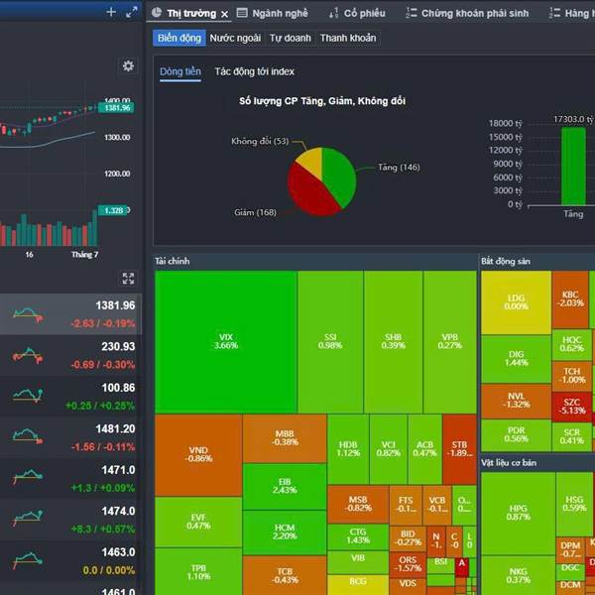Switch to Cổ phiếu tab
Viewport: 595px width, 595px height.
click(x=364, y=14)
